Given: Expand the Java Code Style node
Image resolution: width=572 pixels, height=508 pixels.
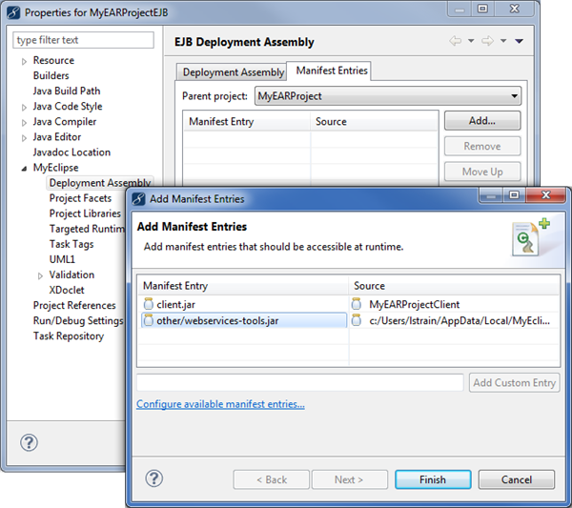Looking at the screenshot, I should [x=25, y=107].
